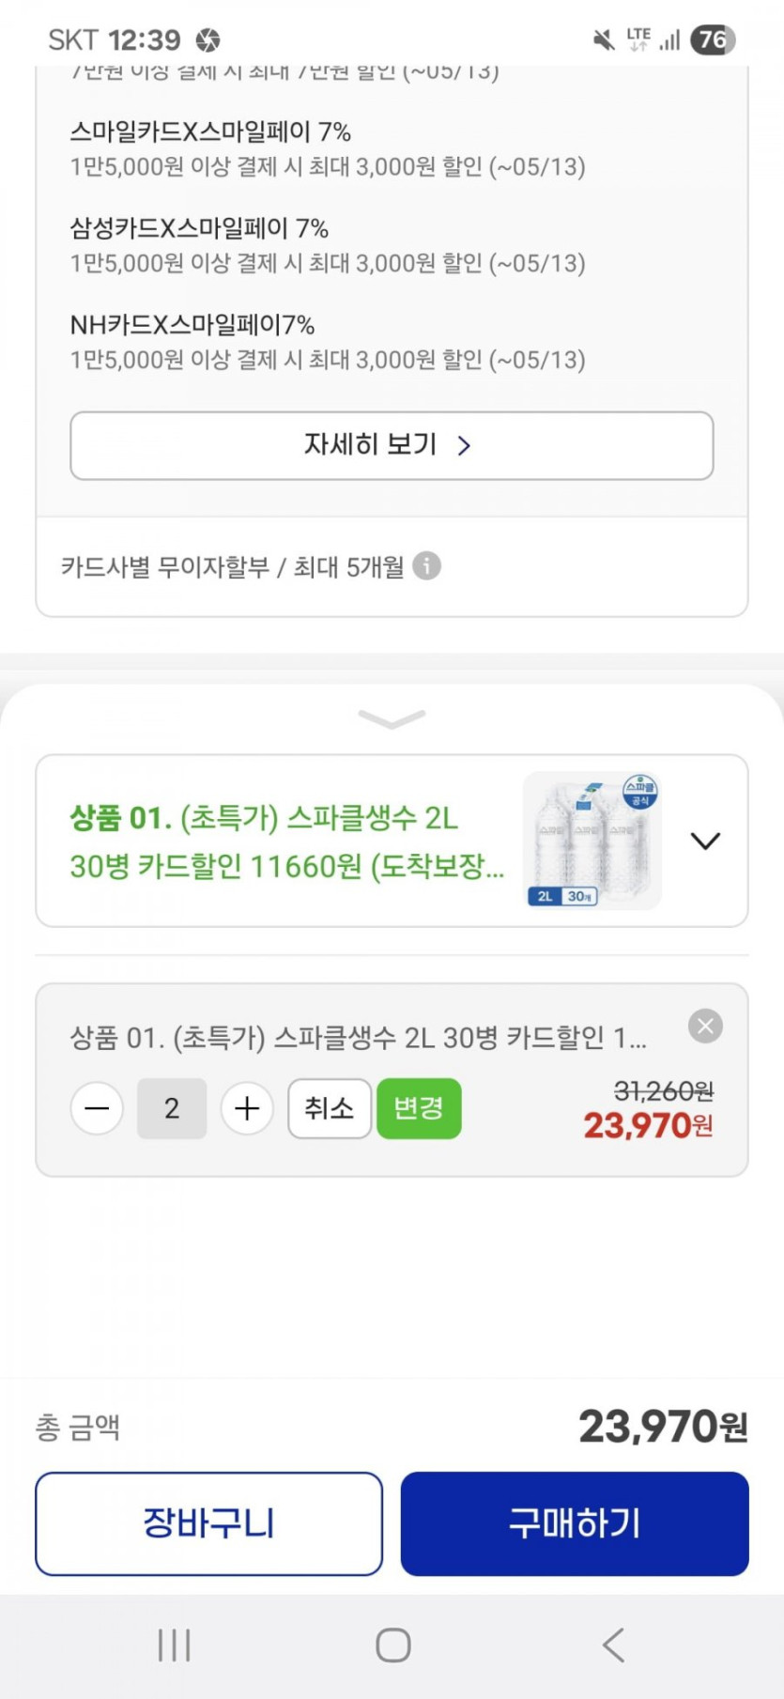
Task: Tap the muted sound status bar icon
Action: pos(604,39)
